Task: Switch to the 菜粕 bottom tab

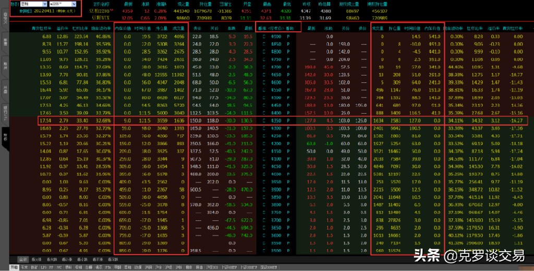Action: pos(127,267)
